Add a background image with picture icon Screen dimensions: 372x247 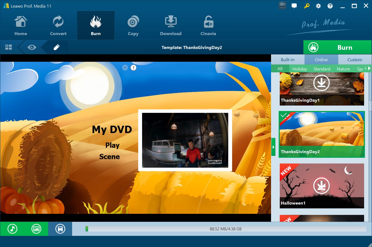(x=36, y=229)
